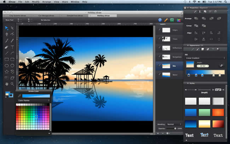The height and width of the screenshot is (144, 230).
Task: Click the blue info icon in toolbar
Action: click(160, 20)
